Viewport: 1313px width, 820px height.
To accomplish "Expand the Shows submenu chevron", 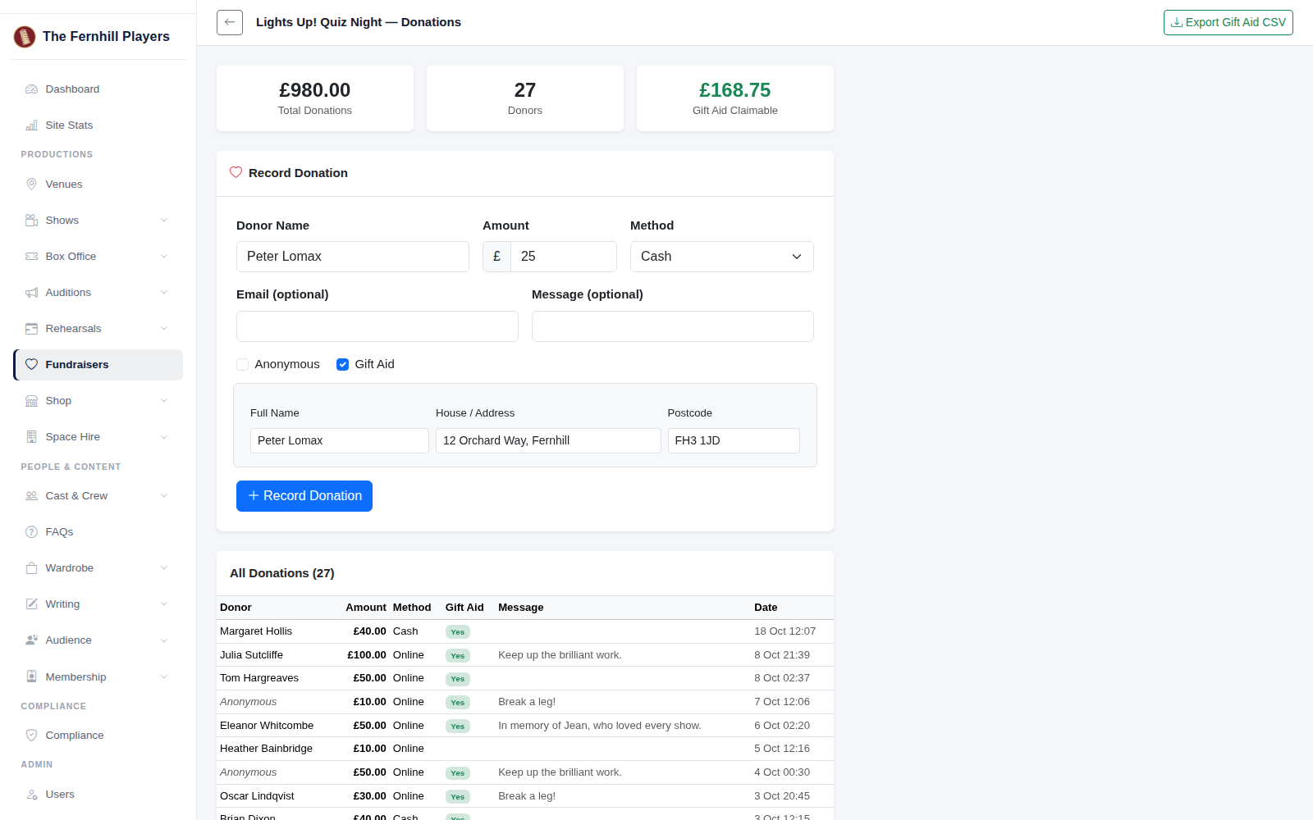I will point(164,221).
